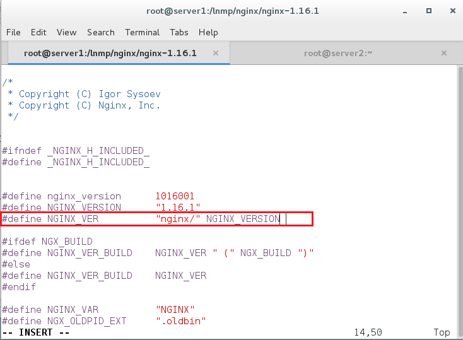This screenshot has height=340, width=463.
Task: Click the '-- INSERT --' mode indicator
Action: pyautogui.click(x=36, y=332)
